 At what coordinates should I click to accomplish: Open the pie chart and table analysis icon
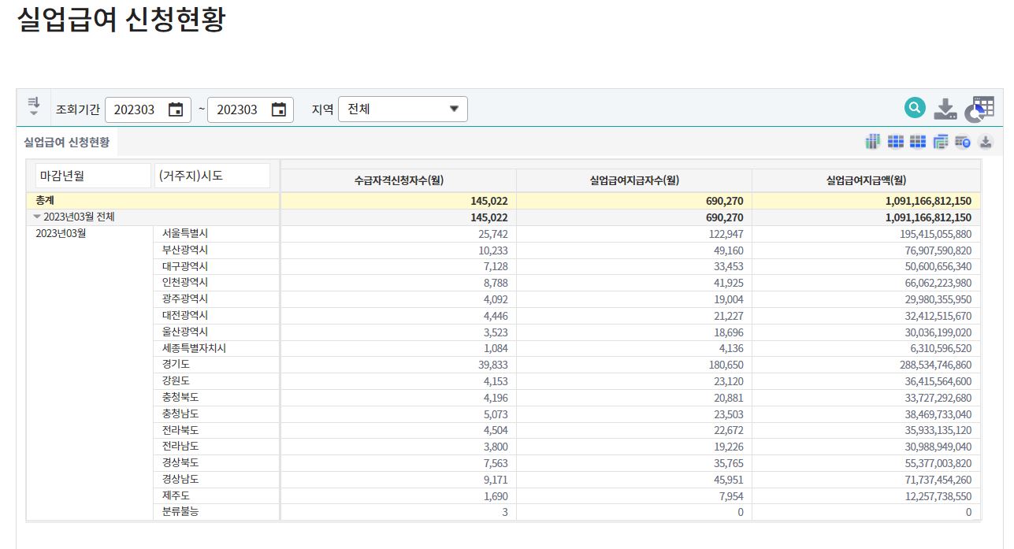click(980, 109)
